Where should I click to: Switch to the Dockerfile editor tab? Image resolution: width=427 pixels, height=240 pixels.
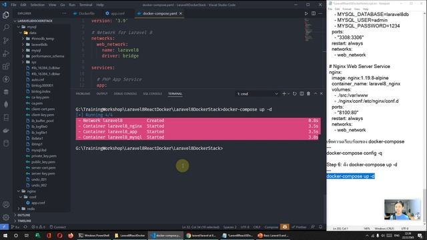tap(84, 13)
